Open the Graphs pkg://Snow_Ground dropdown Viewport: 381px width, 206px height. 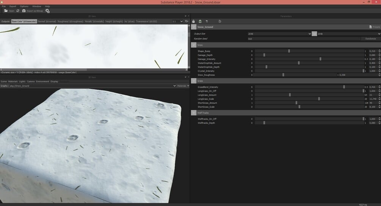(x=93, y=86)
